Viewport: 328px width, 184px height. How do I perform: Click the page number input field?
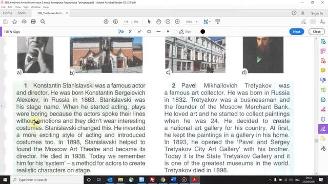pyautogui.click(x=126, y=21)
